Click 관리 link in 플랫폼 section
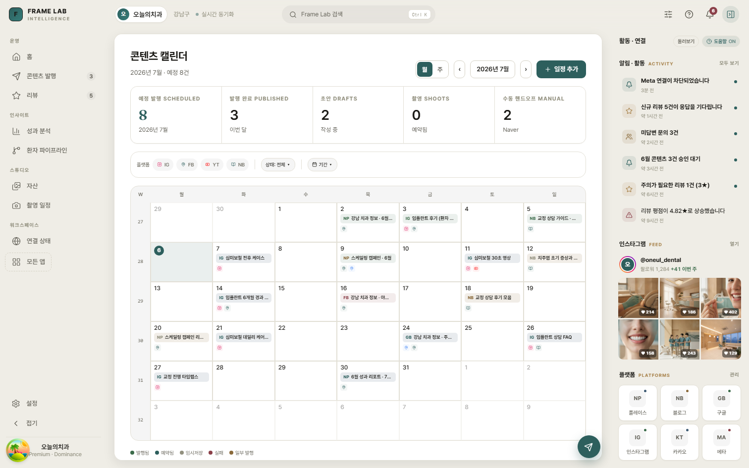Image resolution: width=749 pixels, height=468 pixels. pos(734,374)
